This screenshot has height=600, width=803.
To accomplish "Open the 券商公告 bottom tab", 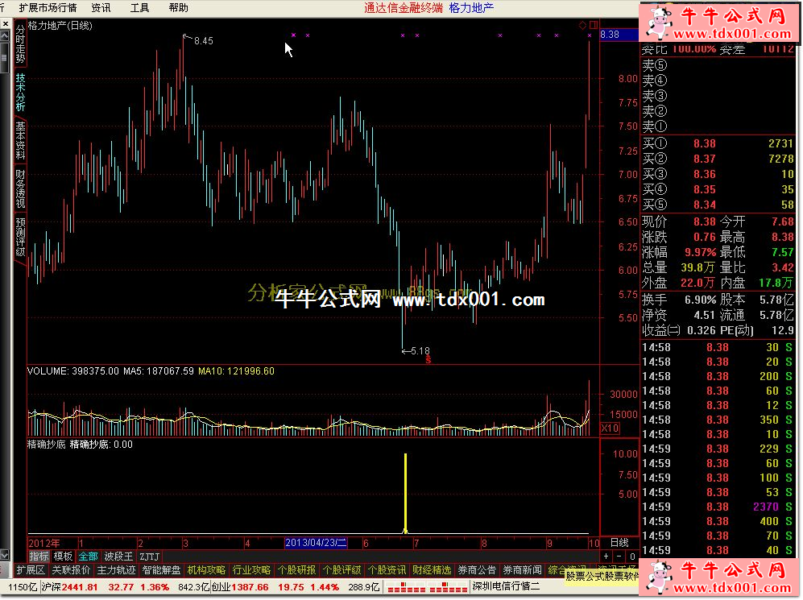I will 477,570.
